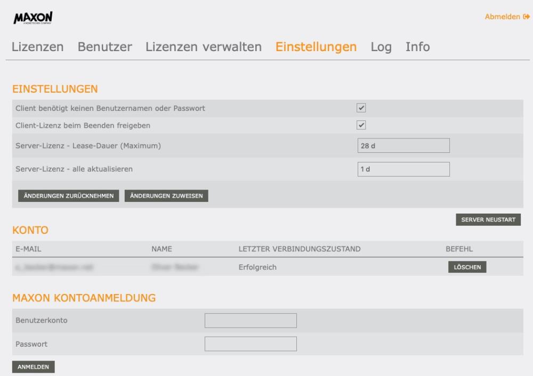Screen dimensions: 533x376
Task: Focus the Benutzerkonto input field
Action: click(x=251, y=321)
